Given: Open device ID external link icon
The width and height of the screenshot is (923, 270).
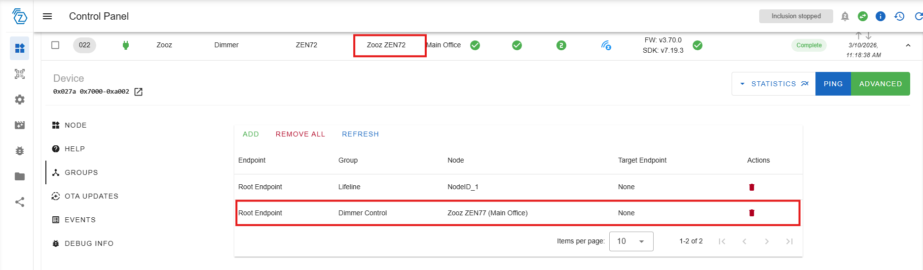Looking at the screenshot, I should pyautogui.click(x=139, y=92).
